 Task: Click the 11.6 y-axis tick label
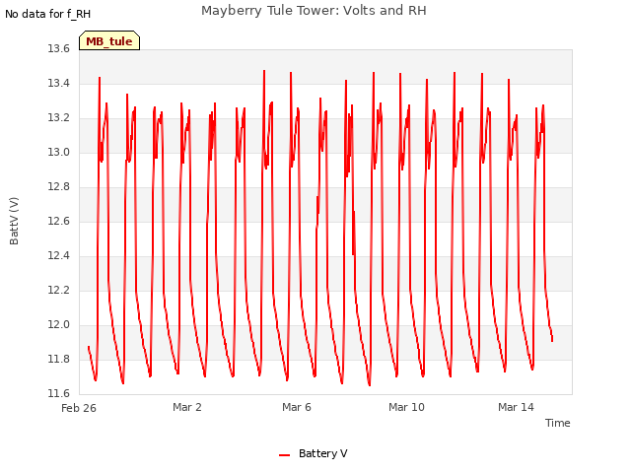pos(58,393)
